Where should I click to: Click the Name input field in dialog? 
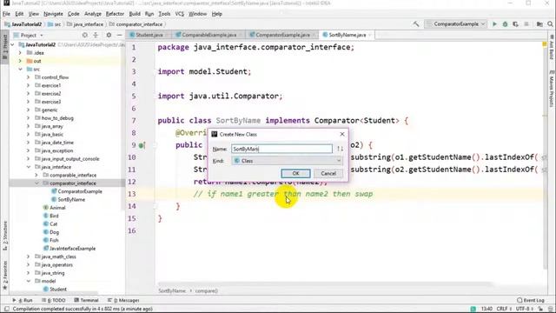coord(281,149)
